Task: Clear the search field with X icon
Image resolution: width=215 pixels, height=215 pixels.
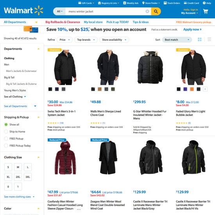Action: tap(147, 11)
